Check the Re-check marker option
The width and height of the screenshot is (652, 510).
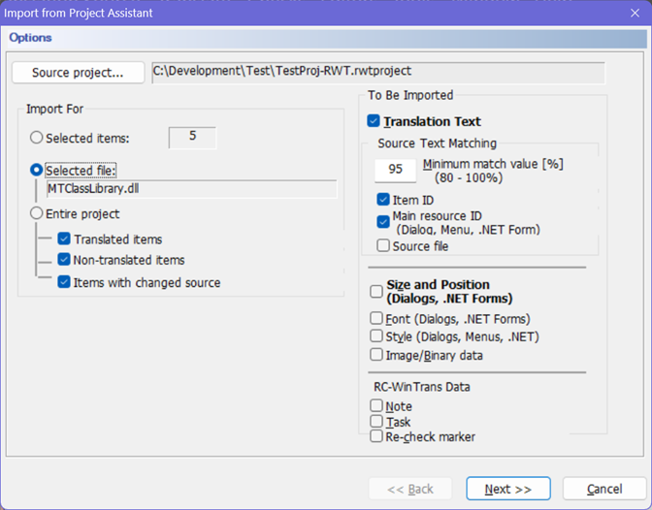tap(376, 436)
